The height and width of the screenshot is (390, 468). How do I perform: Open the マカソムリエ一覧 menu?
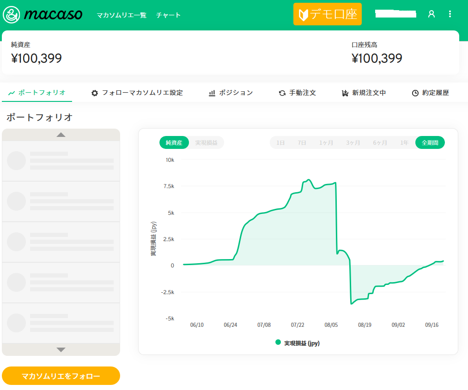(x=122, y=15)
